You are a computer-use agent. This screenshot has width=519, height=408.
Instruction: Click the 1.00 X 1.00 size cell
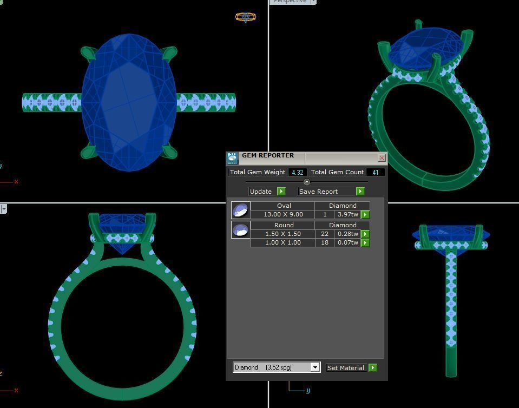pyautogui.click(x=283, y=242)
